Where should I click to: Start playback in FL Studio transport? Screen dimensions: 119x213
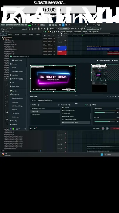(x=33, y=25)
